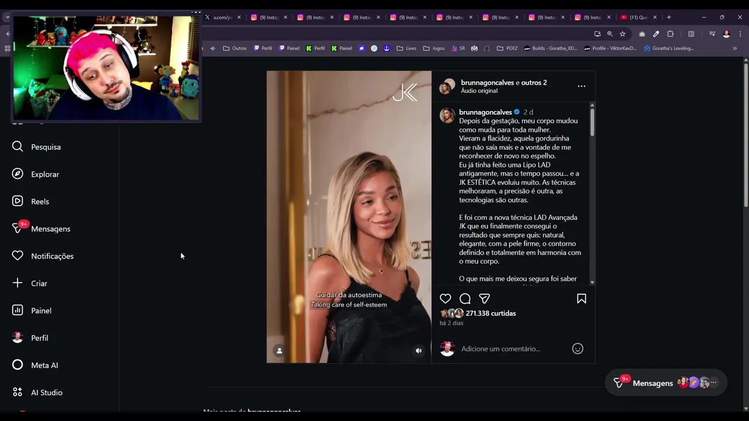
Task: Open Áudio original link
Action: click(479, 91)
